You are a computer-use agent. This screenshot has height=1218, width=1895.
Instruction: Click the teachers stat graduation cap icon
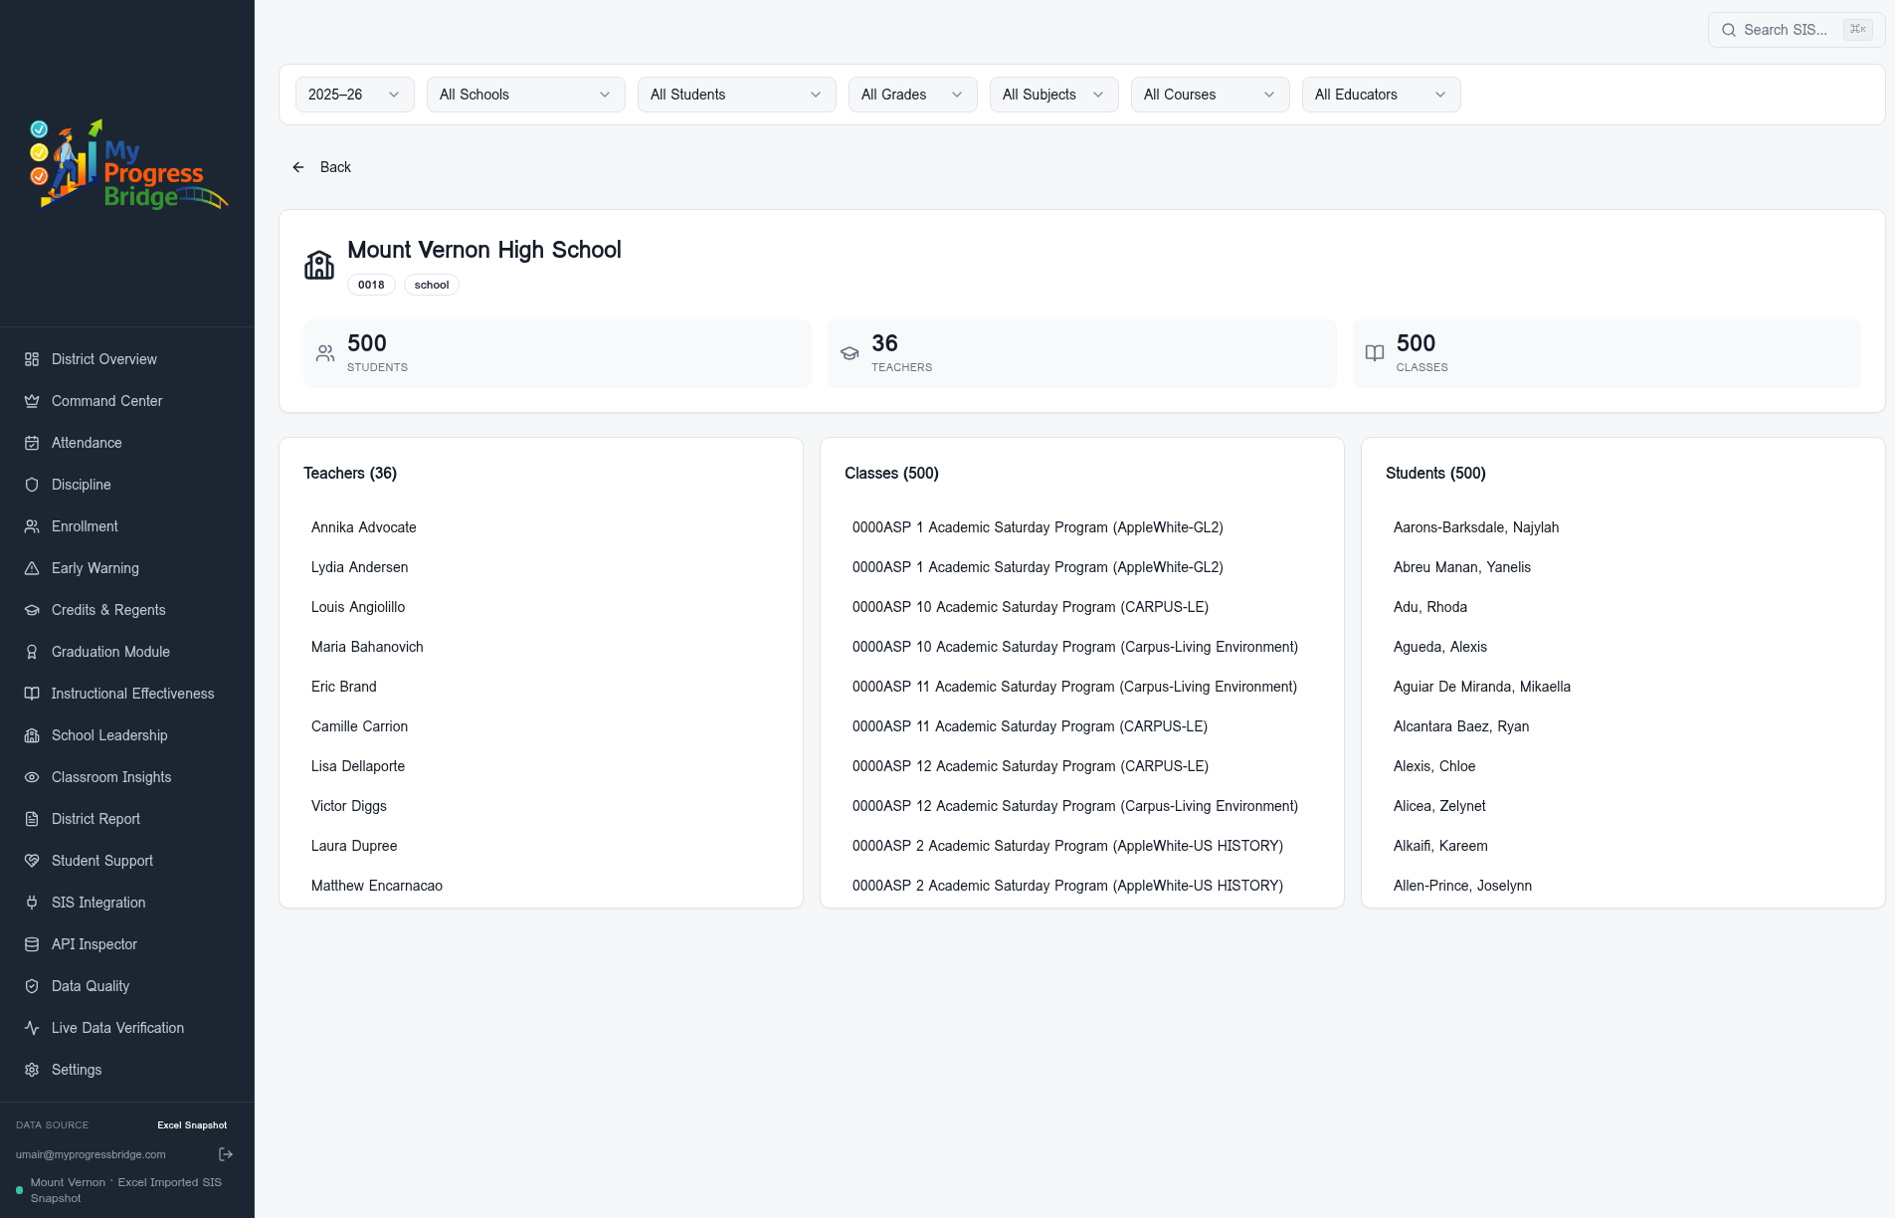coord(850,353)
